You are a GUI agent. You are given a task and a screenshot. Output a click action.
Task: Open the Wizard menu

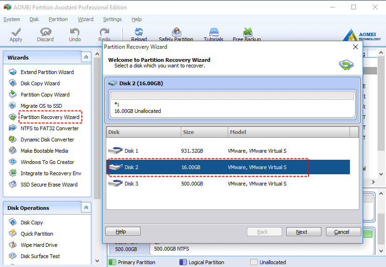tap(85, 19)
